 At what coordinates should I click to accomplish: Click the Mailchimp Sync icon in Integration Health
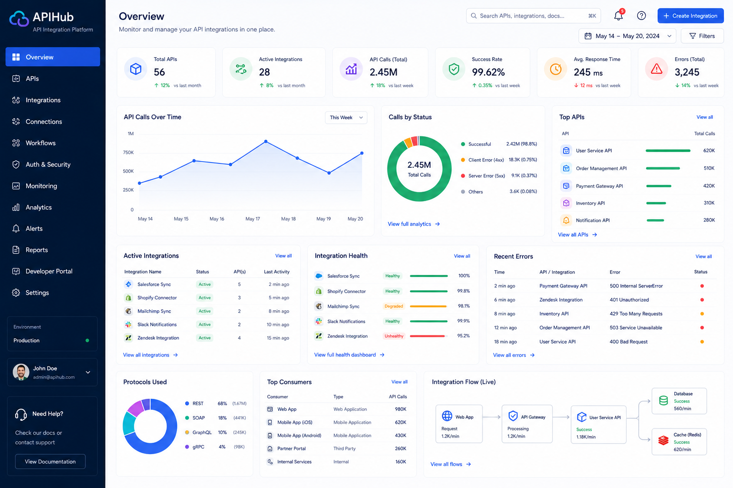(318, 306)
